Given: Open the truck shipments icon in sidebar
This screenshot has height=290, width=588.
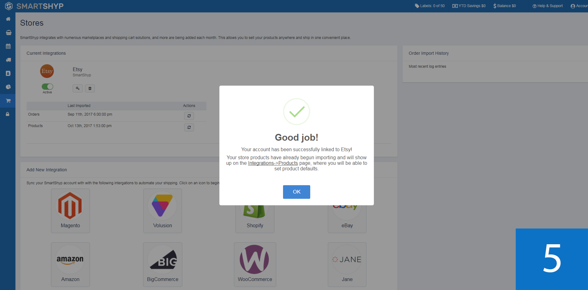Looking at the screenshot, I should click(8, 60).
